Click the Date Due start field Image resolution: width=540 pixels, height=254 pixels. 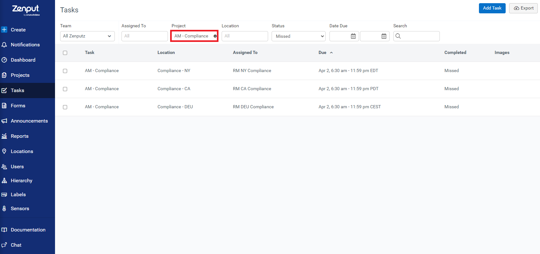point(344,36)
